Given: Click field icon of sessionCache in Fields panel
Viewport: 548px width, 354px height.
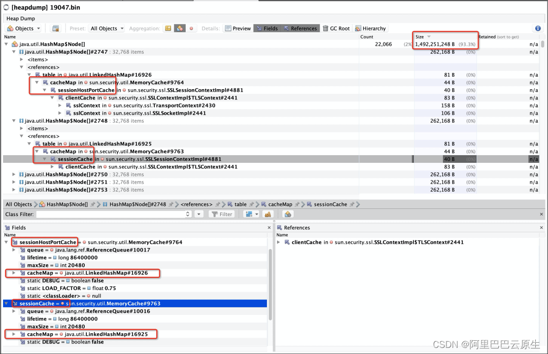Looking at the screenshot, I should pos(15,304).
